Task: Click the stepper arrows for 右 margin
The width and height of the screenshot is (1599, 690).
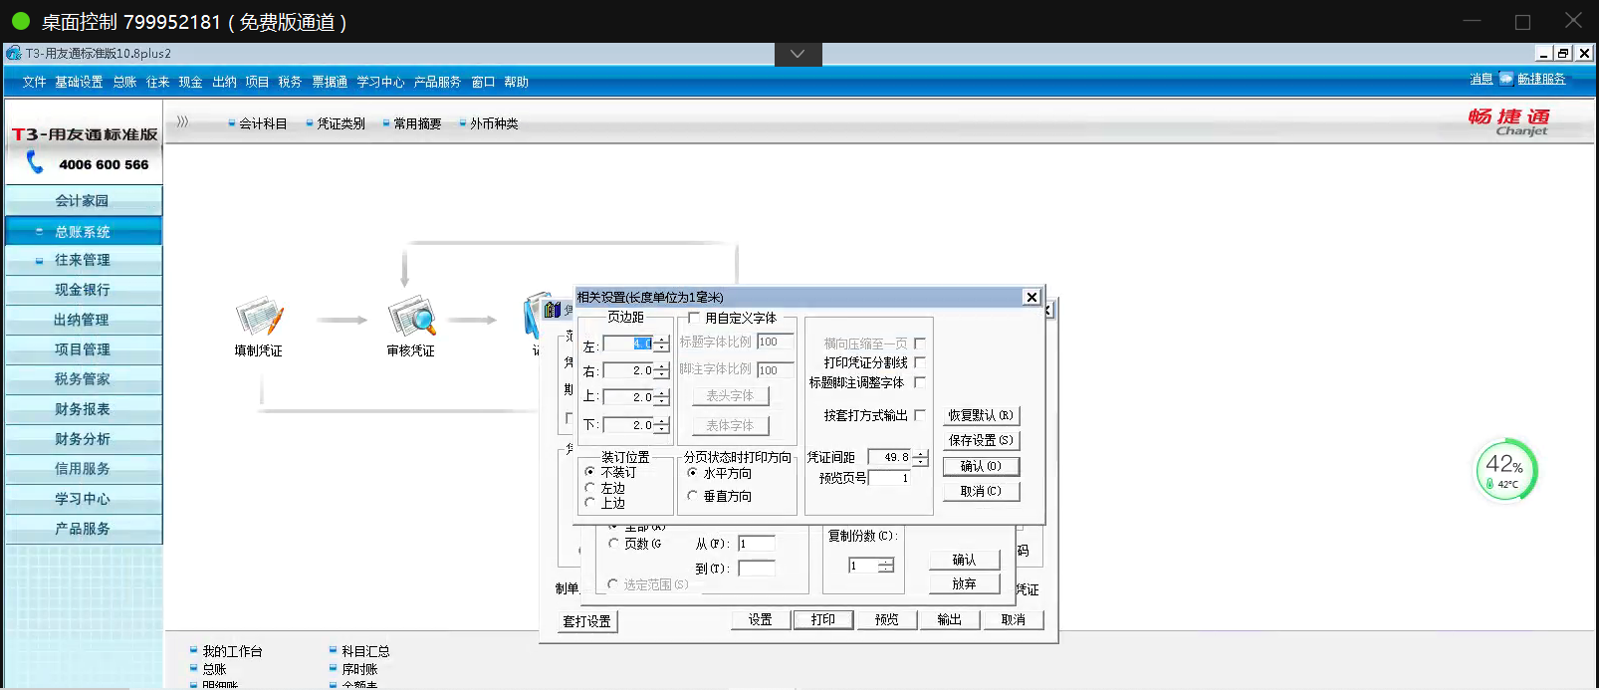Action: [662, 370]
